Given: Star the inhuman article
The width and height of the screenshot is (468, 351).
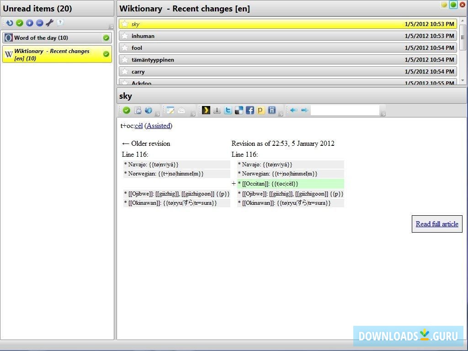Looking at the screenshot, I should [125, 36].
